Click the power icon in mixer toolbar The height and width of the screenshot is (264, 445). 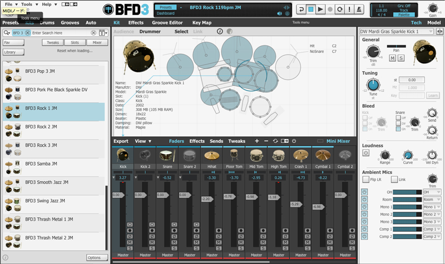point(294,141)
